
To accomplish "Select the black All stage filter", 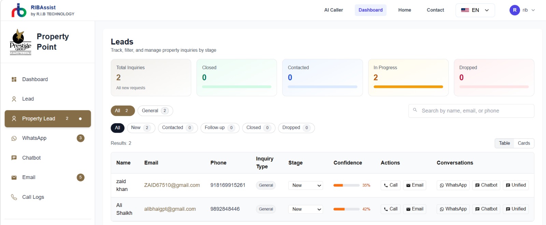I will tap(117, 128).
